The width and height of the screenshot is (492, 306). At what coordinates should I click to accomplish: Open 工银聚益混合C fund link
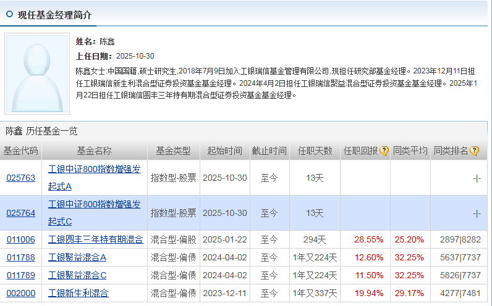tap(77, 275)
